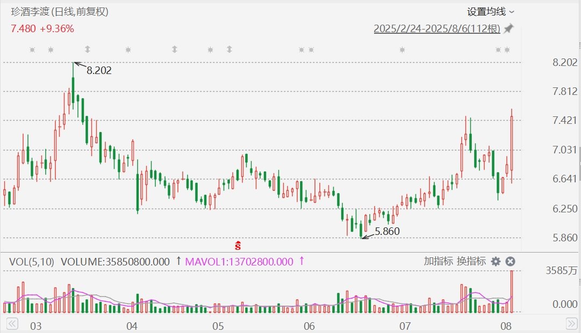Click the 6.641 price axis label
581x333 pixels.
pyautogui.click(x=565, y=179)
